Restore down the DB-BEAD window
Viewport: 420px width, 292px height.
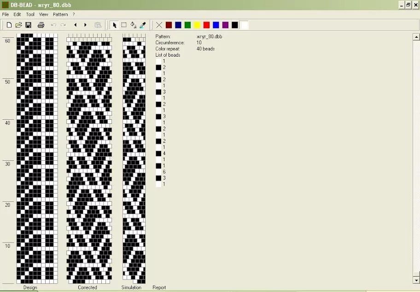point(408,5)
